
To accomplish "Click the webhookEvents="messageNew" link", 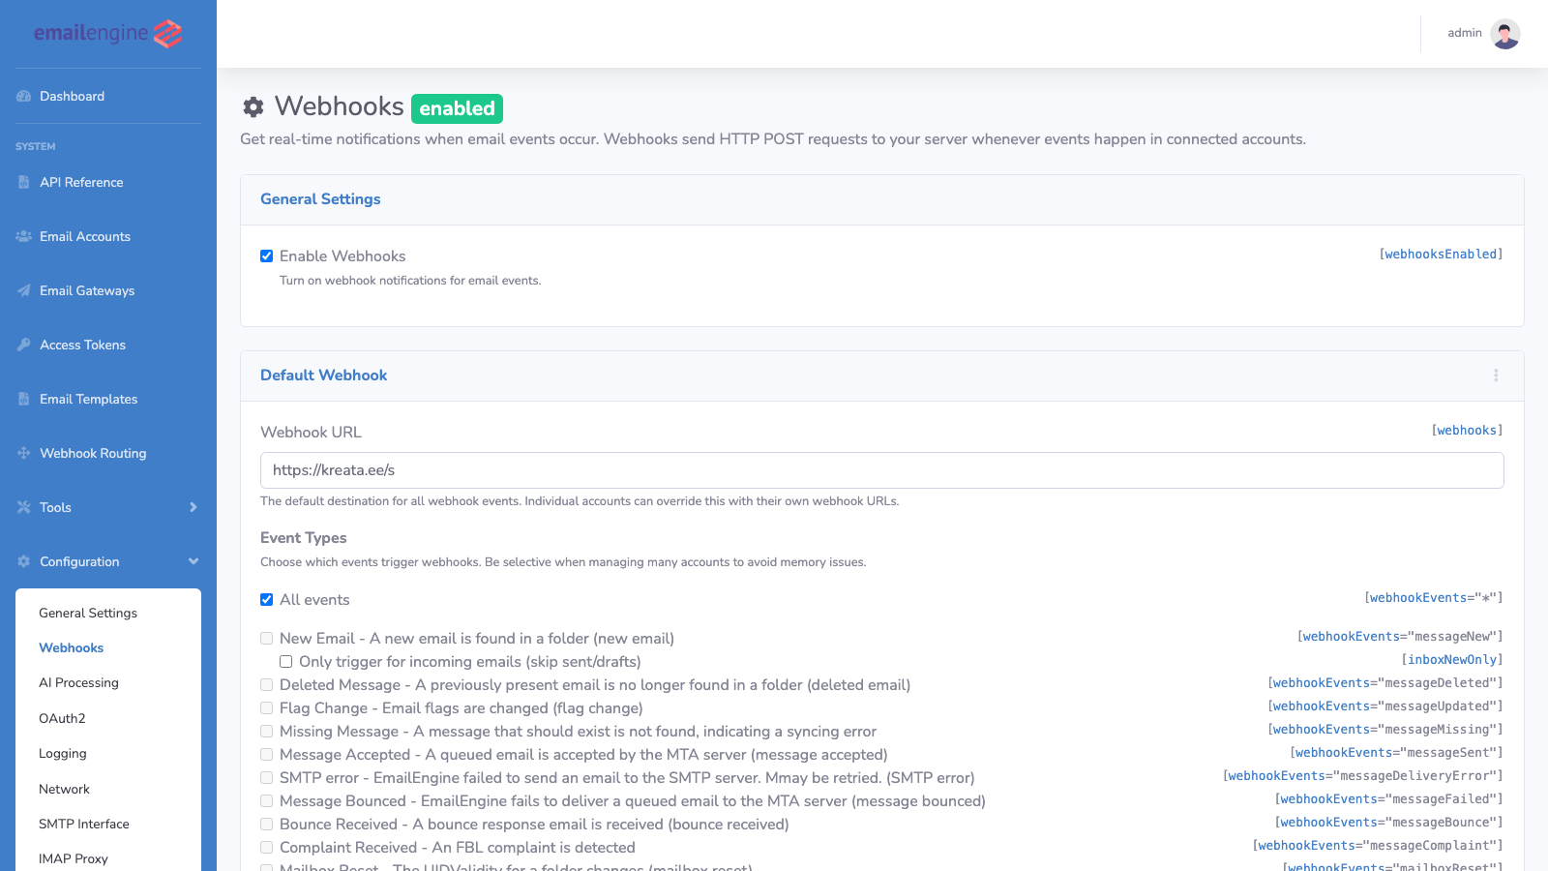I will tap(1399, 636).
